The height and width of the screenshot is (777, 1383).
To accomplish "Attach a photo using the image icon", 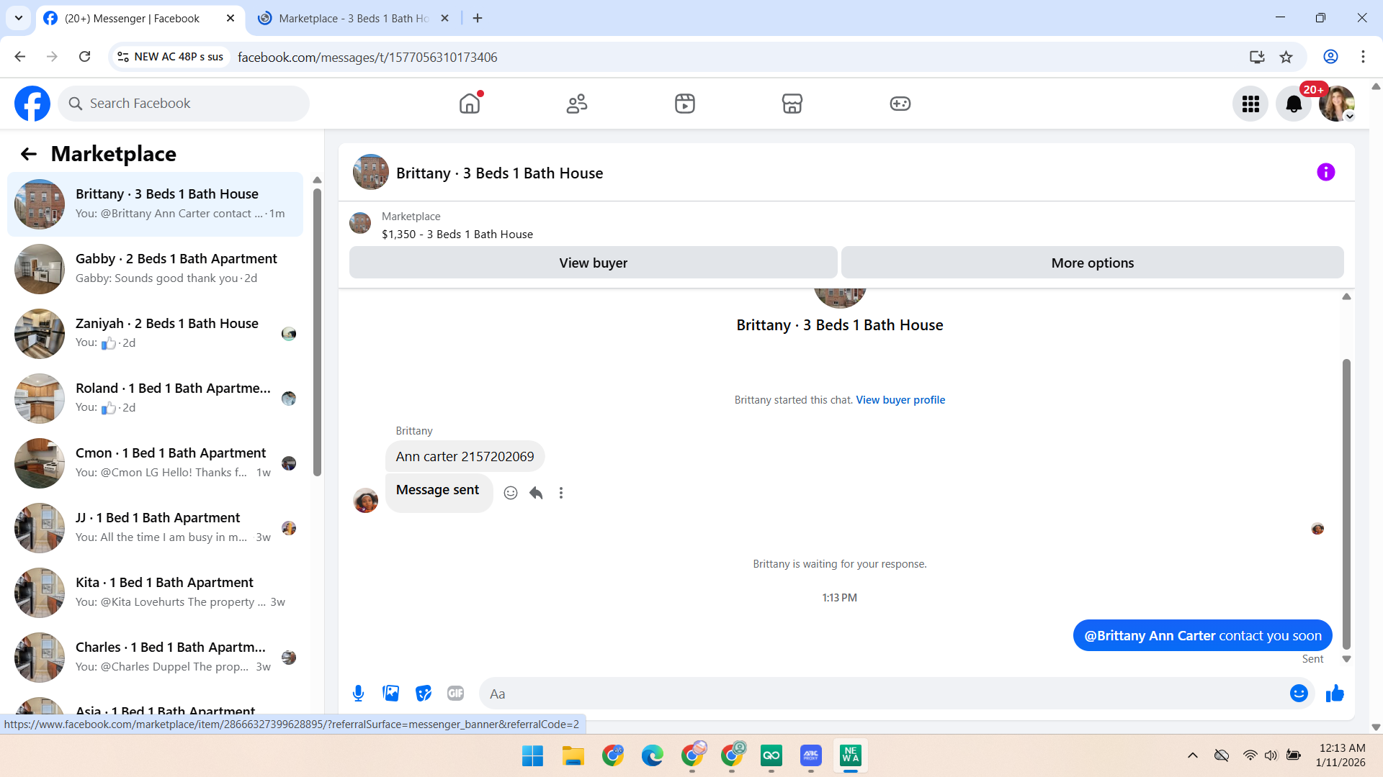I will [390, 694].
